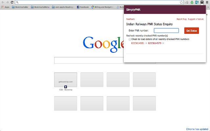Click the browser back arrow
The image size is (210, 131).
(x=3, y=2)
